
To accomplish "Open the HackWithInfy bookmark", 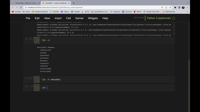I will click(100, 12).
